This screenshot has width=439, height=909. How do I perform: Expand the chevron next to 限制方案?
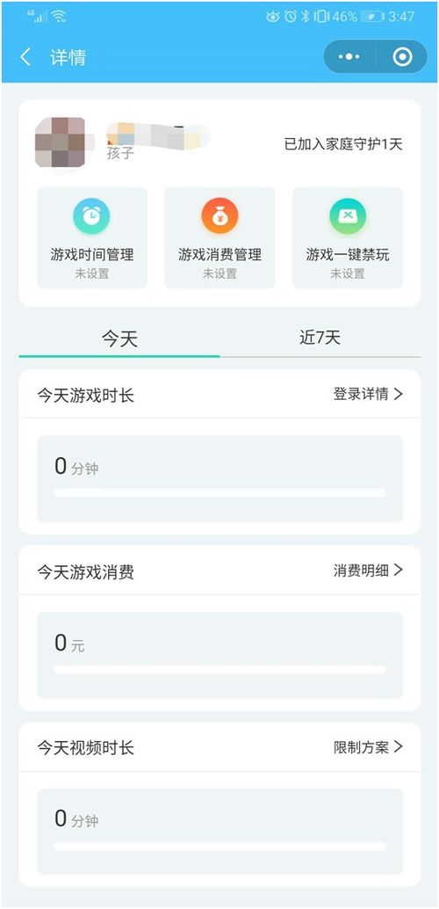398,747
